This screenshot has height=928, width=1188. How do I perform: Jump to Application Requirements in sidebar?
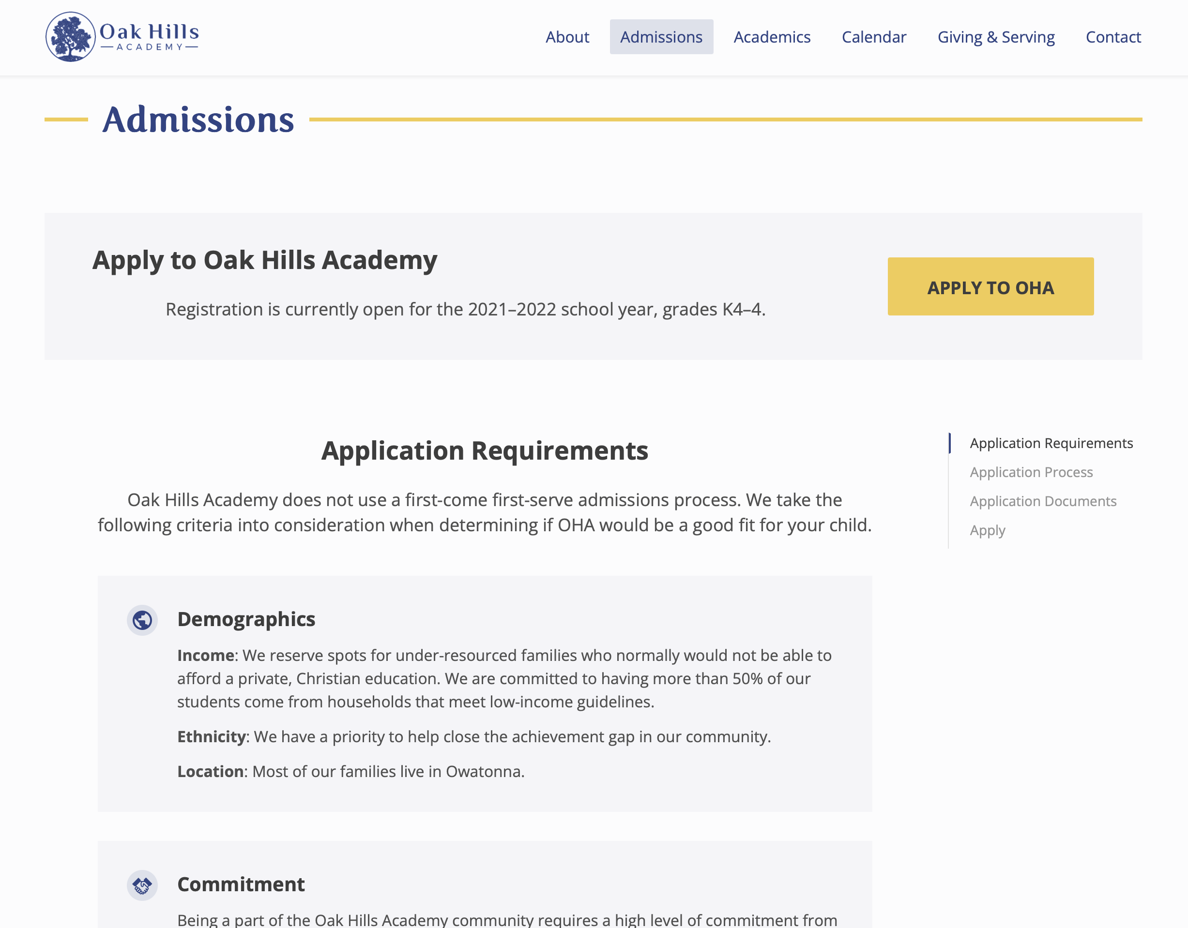point(1051,443)
